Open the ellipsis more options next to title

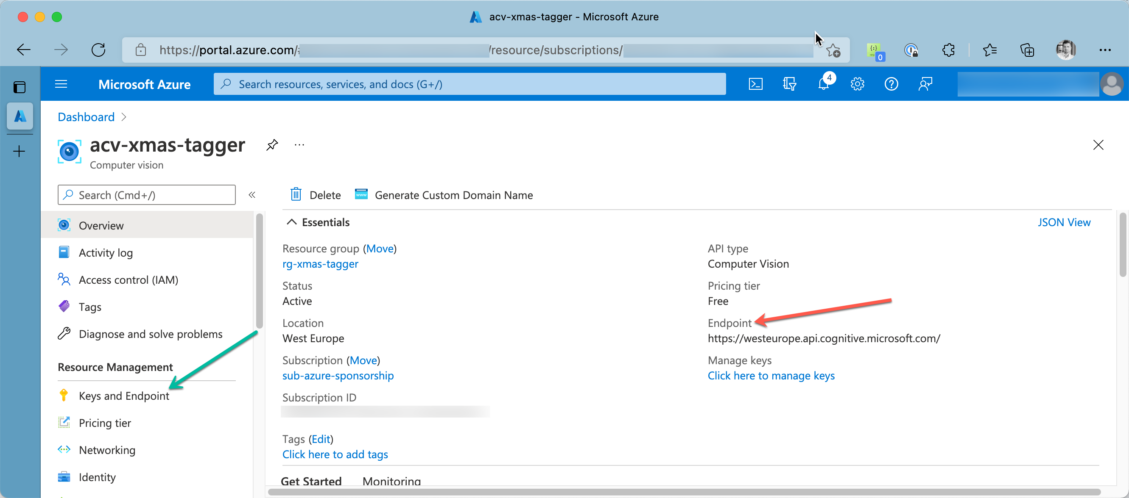[x=299, y=145]
